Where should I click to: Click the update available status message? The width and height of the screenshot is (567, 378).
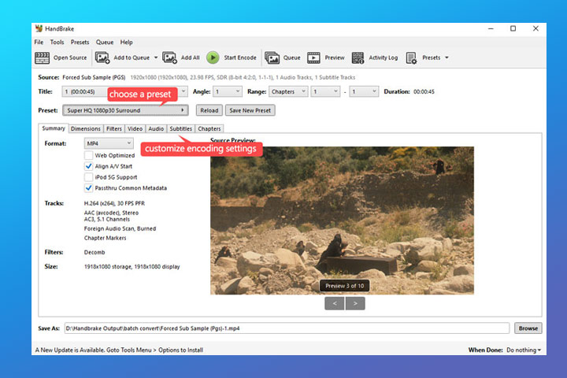coord(119,350)
